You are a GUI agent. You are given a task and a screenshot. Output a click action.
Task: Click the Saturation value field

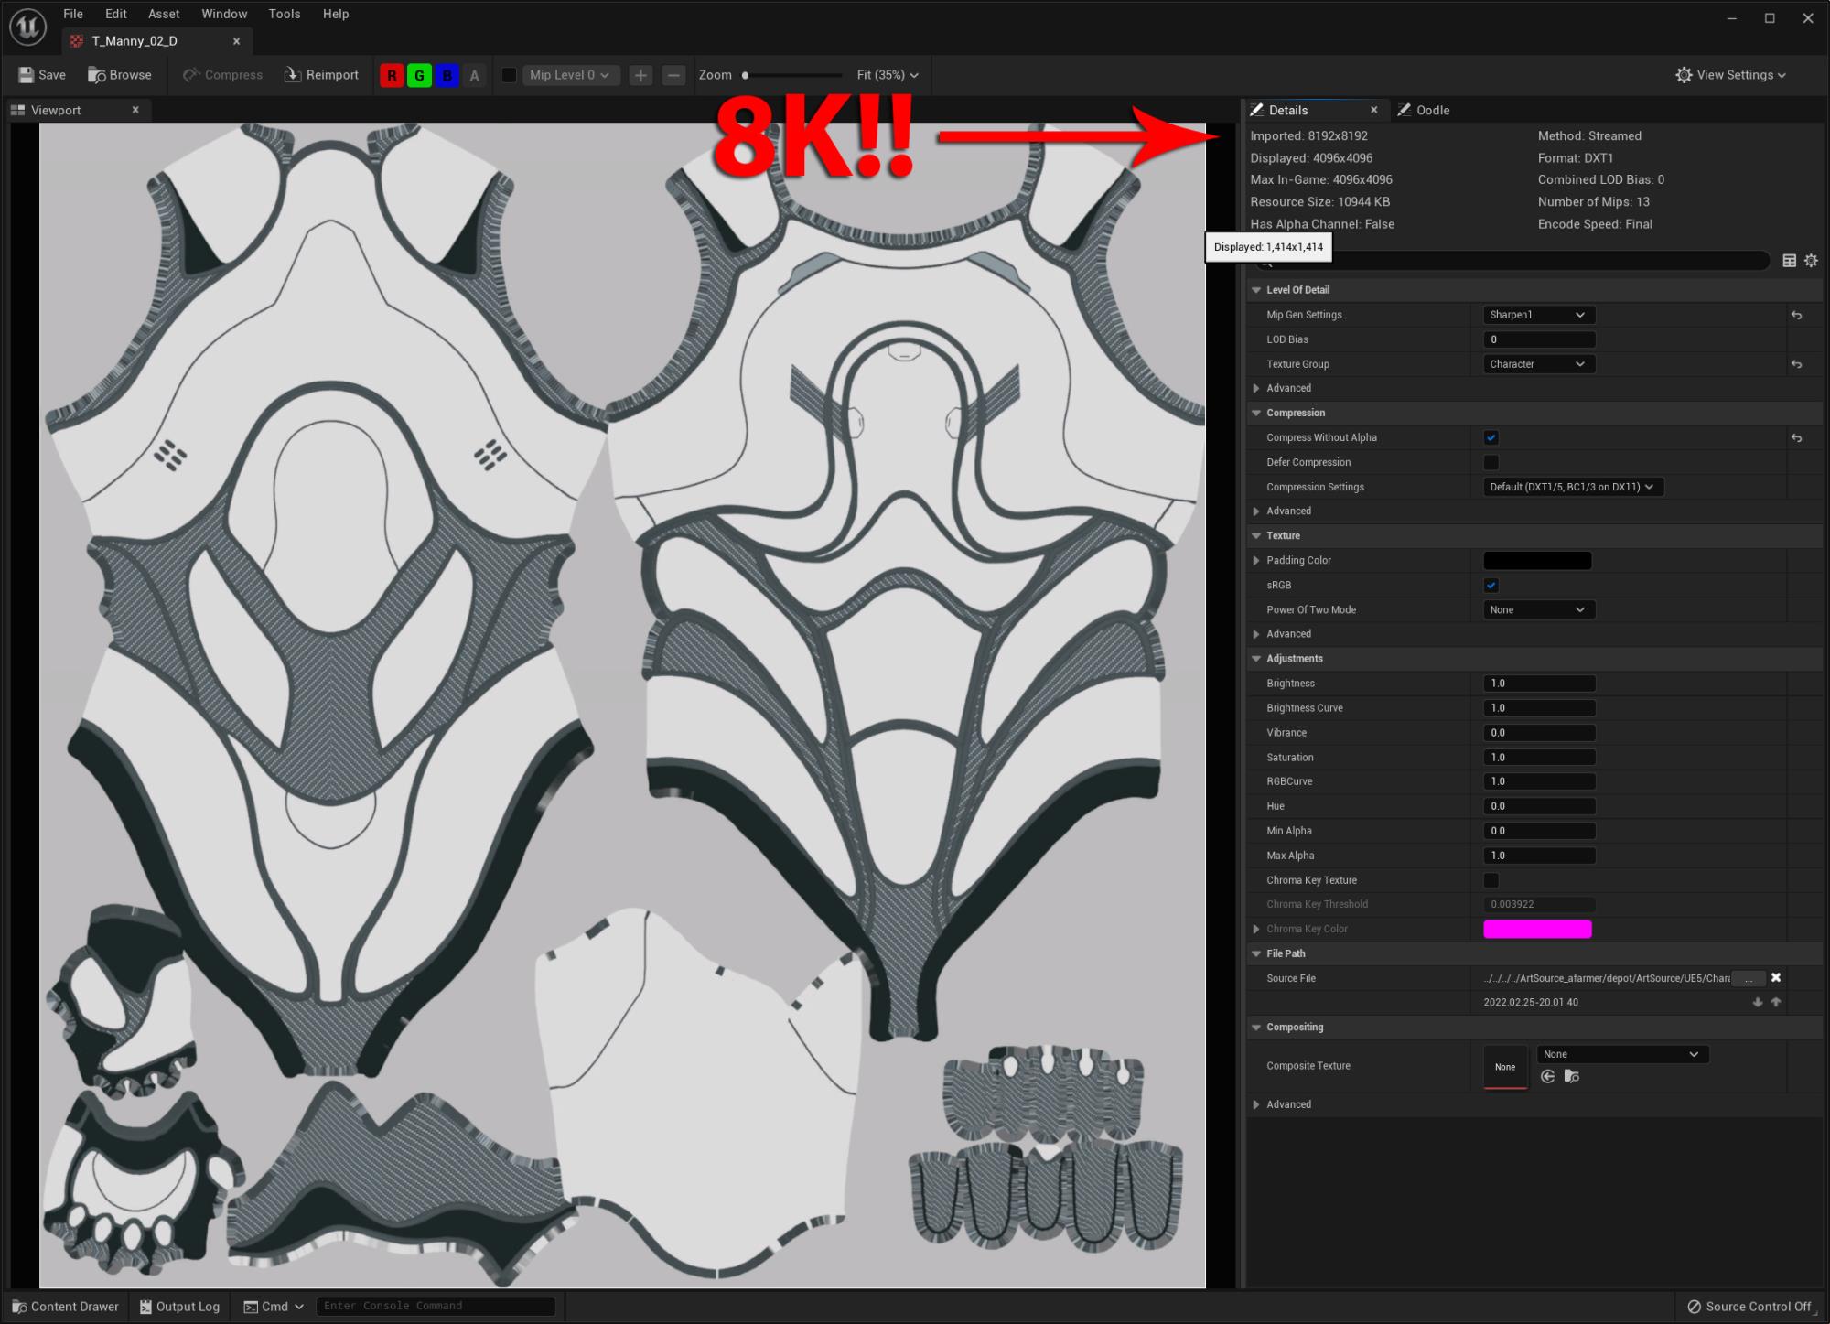[1538, 758]
